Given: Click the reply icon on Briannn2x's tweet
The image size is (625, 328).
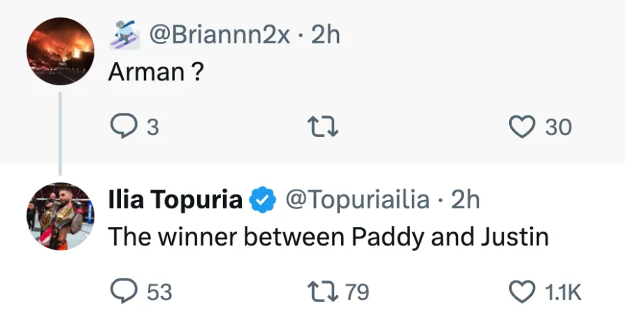Looking at the screenshot, I should [124, 127].
